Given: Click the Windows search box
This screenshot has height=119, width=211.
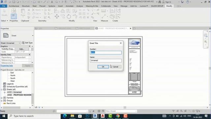Looking at the screenshot, I should click(34, 116).
